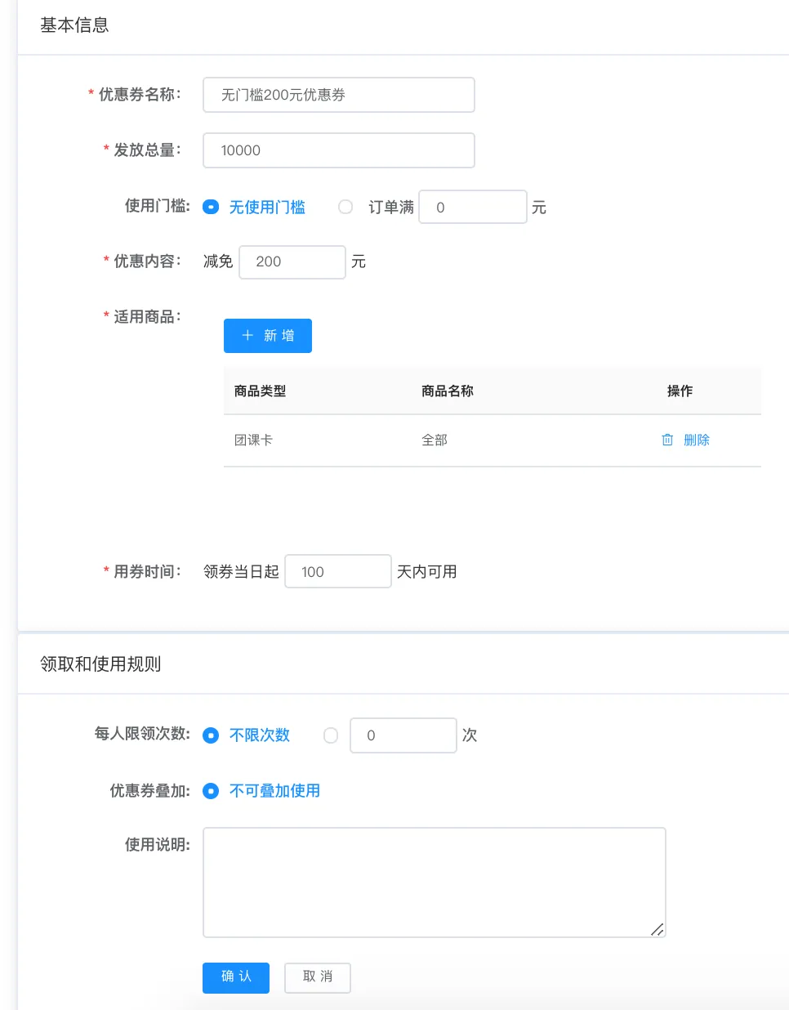Screen dimensions: 789x1010
Task: Select the limited-times radio button before 次
Action: [x=331, y=735]
